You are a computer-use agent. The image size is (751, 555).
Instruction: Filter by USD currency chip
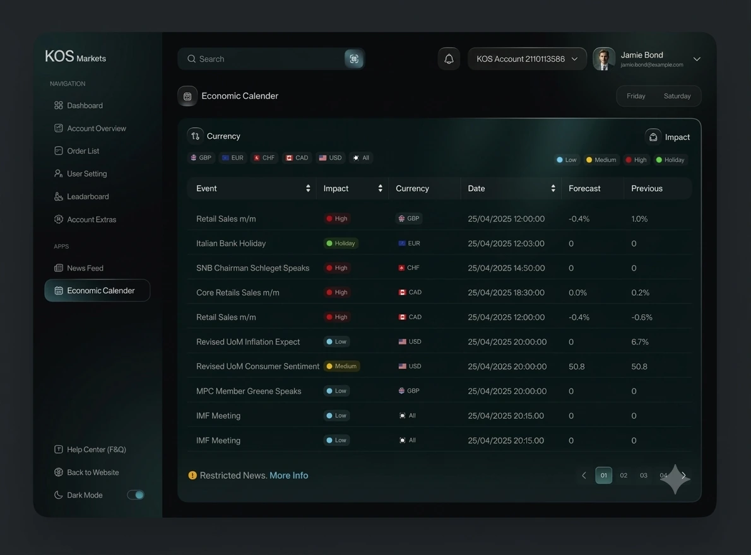331,158
